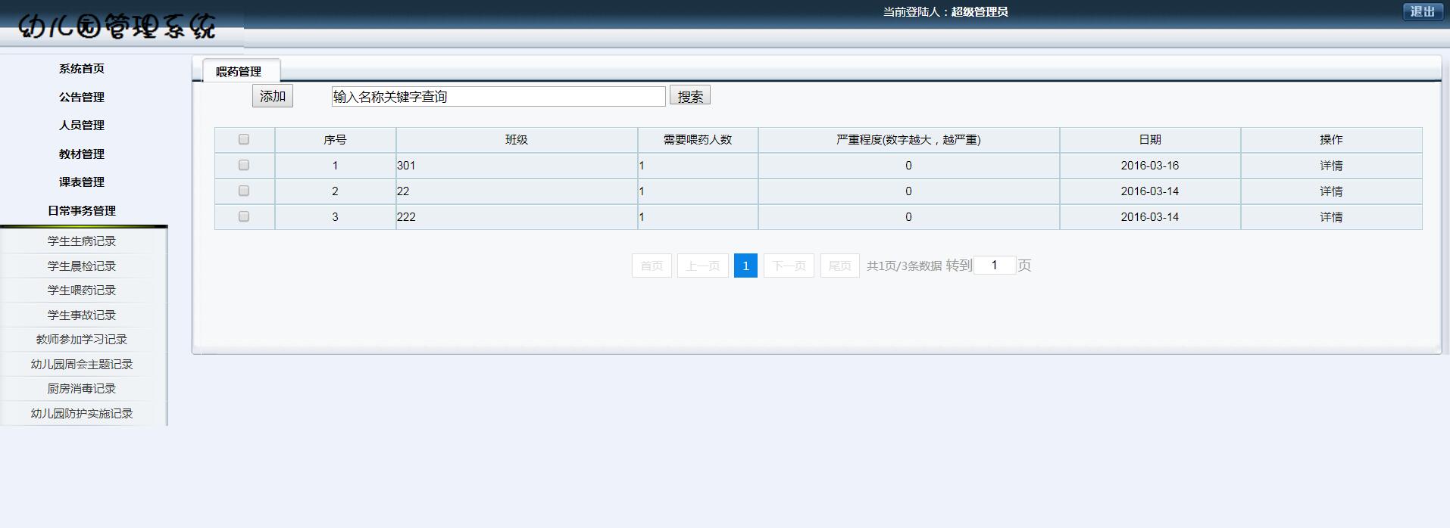Click the 退出 logout button
Viewport: 1450px width, 528px height.
point(1422,11)
